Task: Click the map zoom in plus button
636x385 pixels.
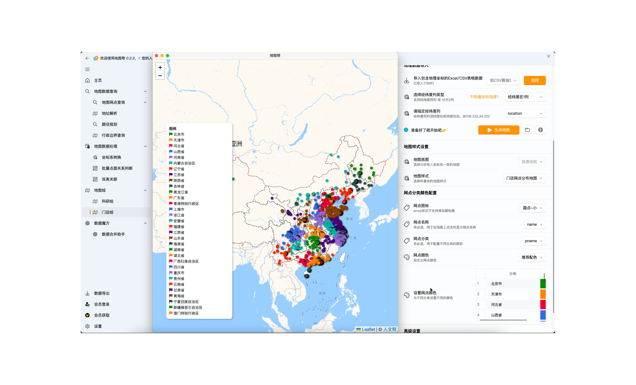Action: click(160, 67)
